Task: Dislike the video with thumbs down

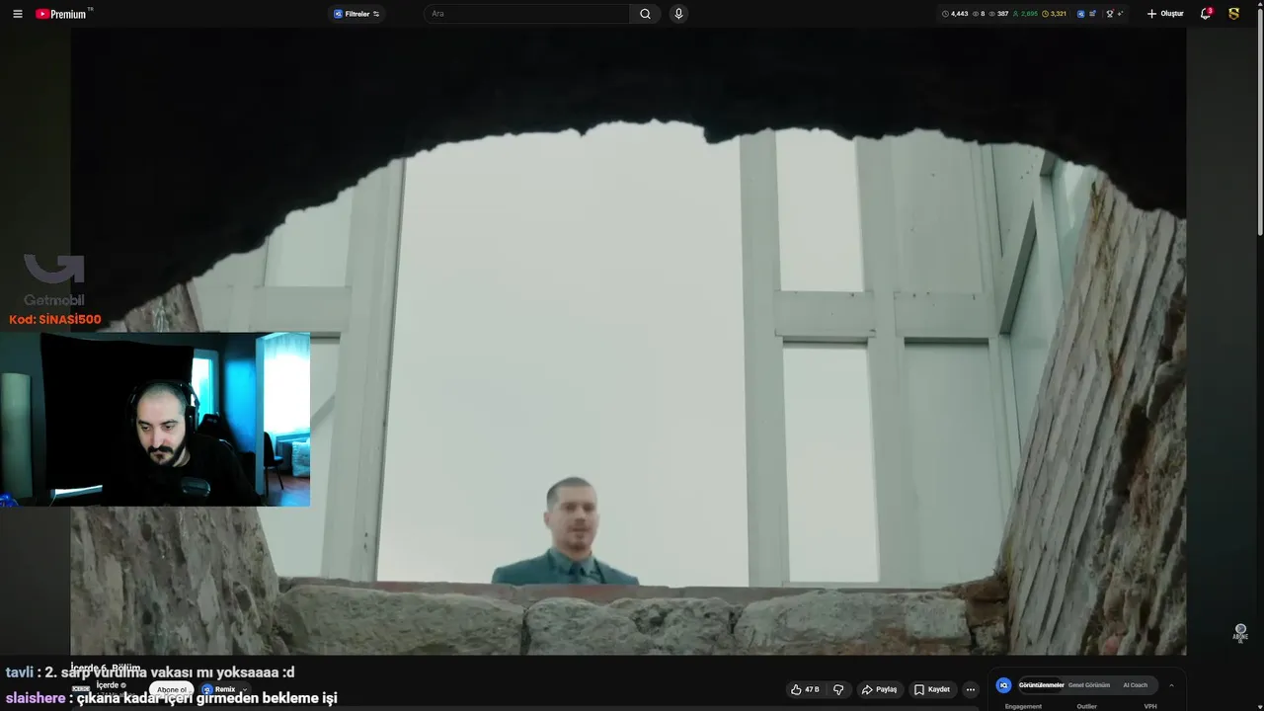Action: (x=838, y=689)
